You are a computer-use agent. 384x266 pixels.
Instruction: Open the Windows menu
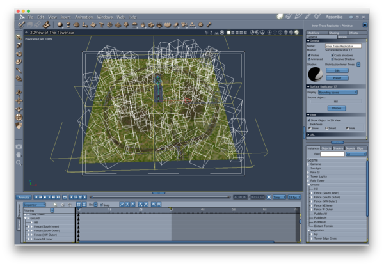[105, 17]
